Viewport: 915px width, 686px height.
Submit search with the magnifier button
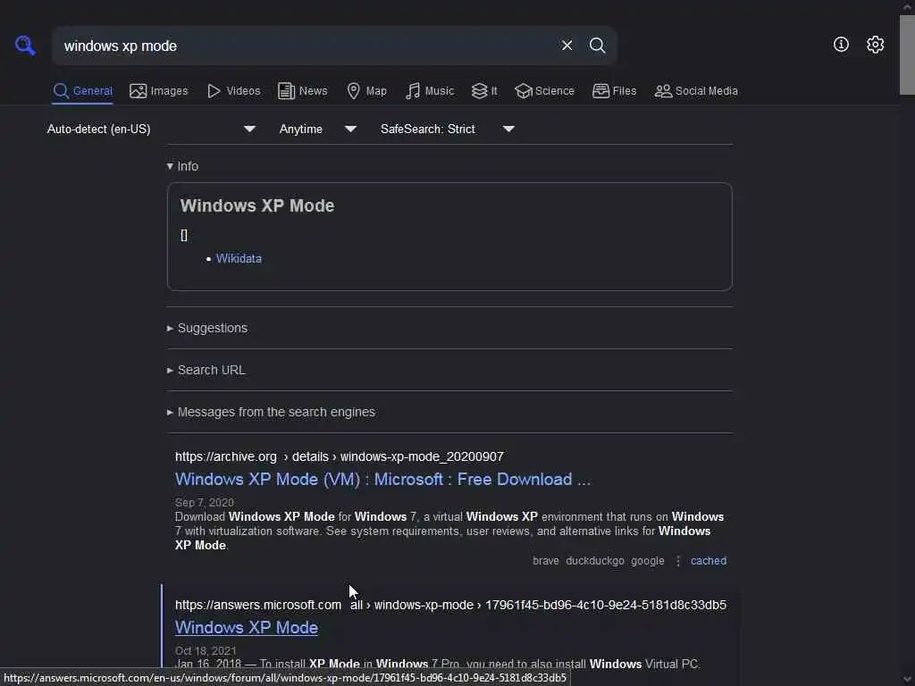coord(597,46)
